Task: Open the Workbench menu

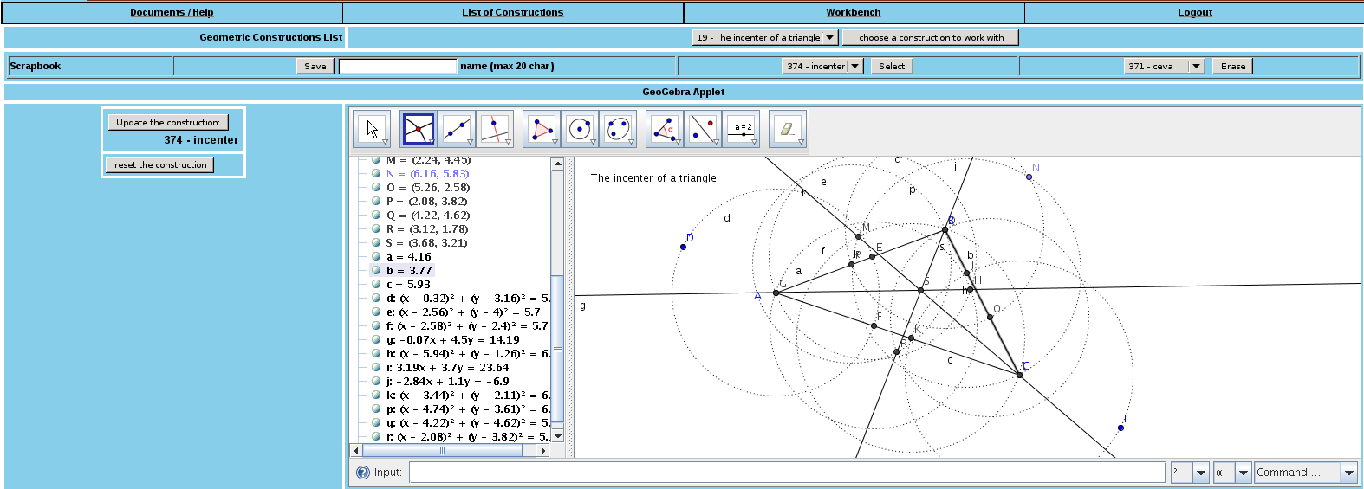Action: (853, 12)
